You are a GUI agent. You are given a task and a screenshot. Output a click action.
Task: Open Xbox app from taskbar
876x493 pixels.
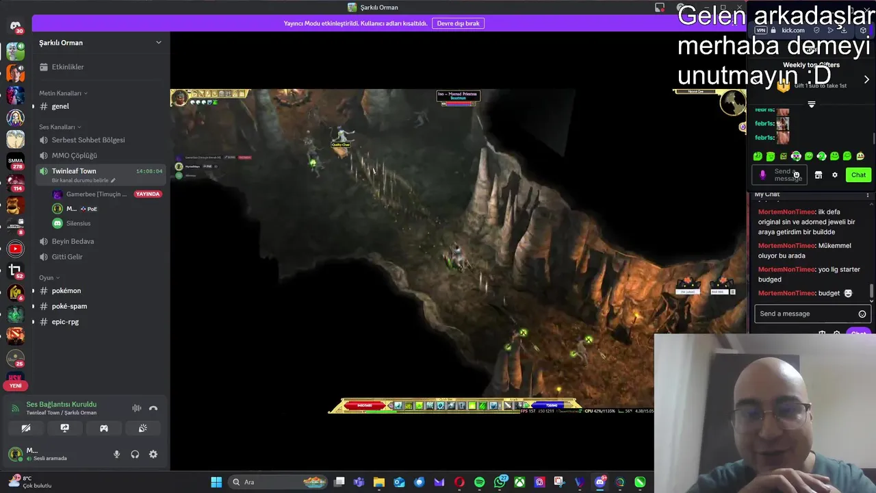click(520, 482)
